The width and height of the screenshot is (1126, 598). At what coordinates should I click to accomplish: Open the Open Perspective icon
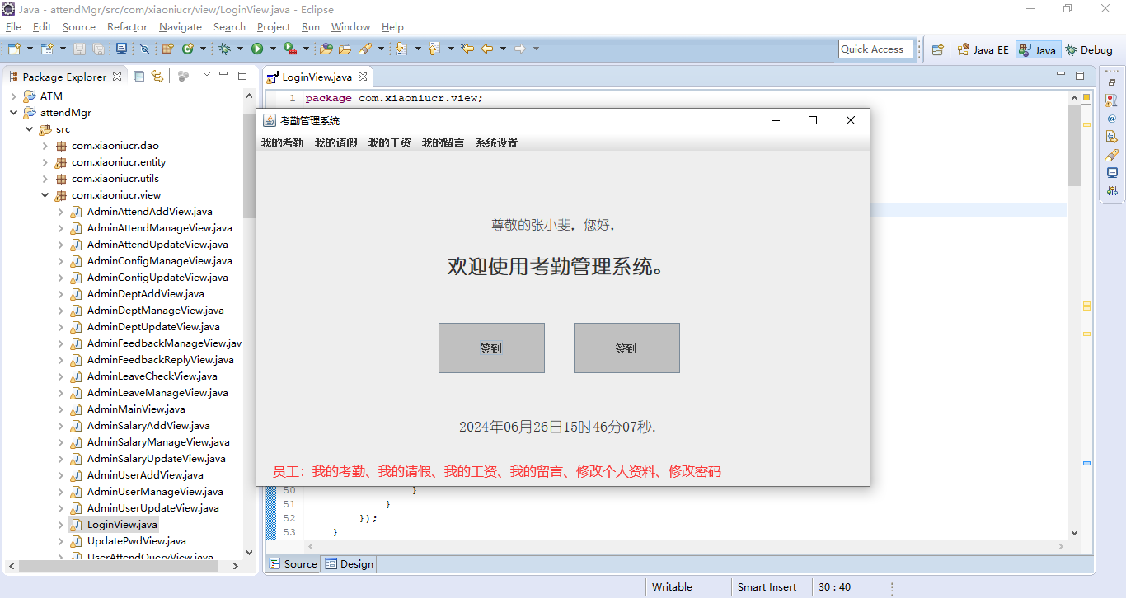pyautogui.click(x=937, y=49)
